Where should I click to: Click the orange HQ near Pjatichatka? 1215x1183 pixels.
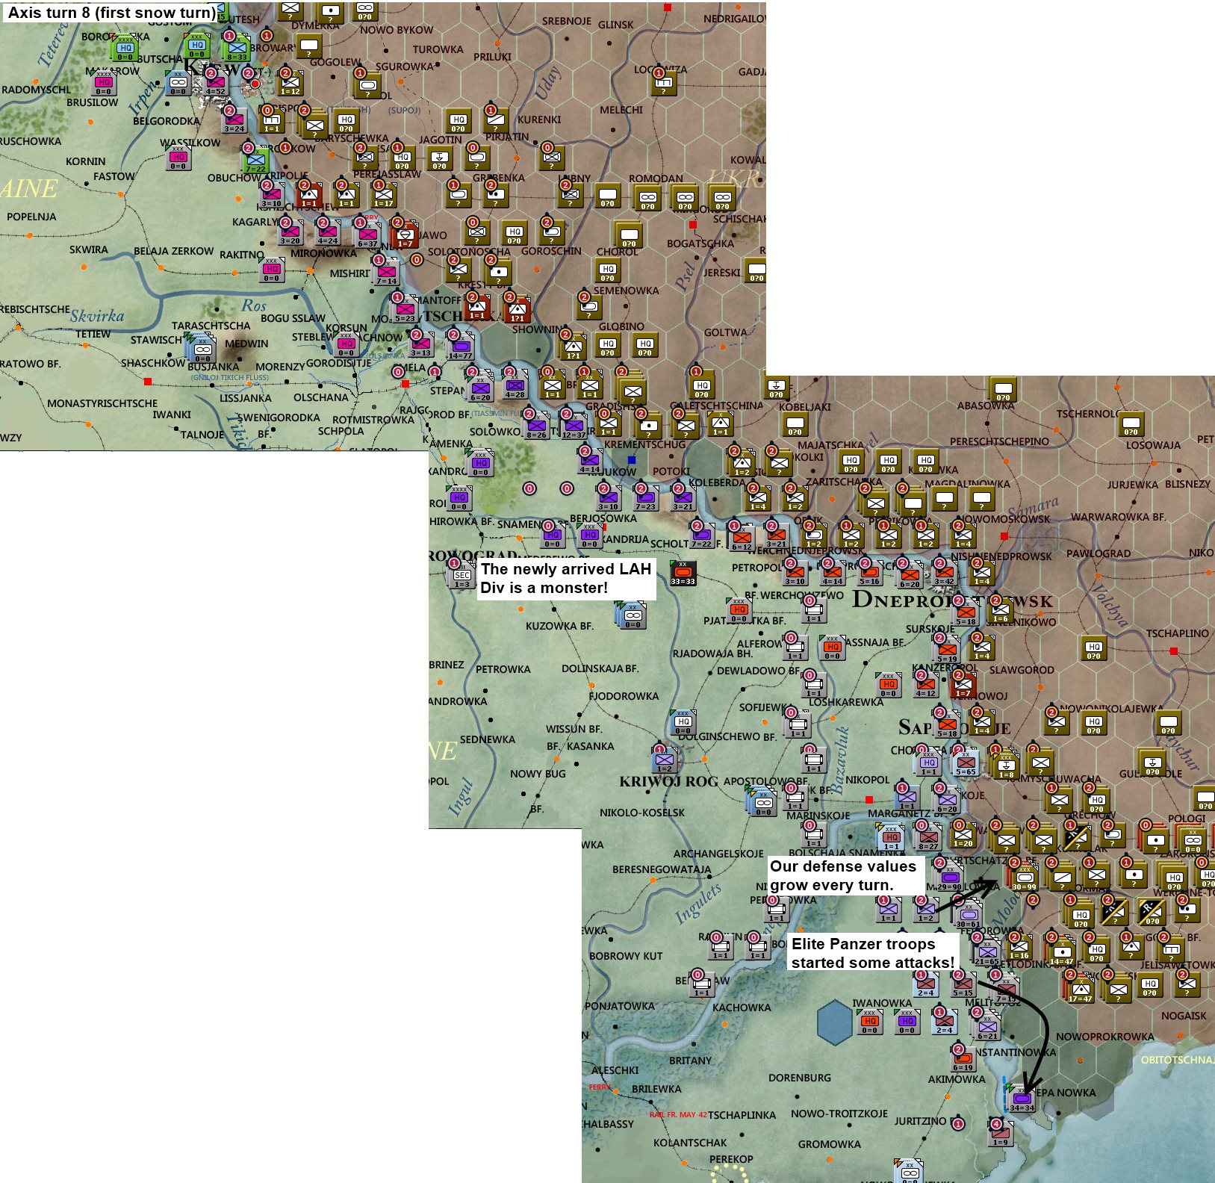point(739,610)
